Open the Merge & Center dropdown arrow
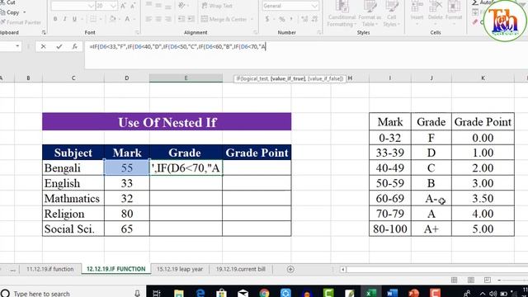528x297 pixels. [x=252, y=19]
